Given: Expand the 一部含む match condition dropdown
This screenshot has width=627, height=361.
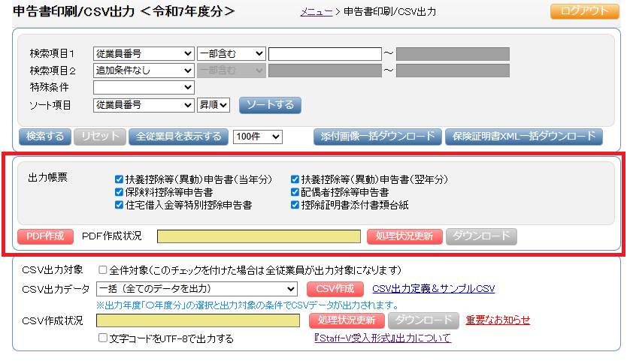Looking at the screenshot, I should (x=231, y=53).
